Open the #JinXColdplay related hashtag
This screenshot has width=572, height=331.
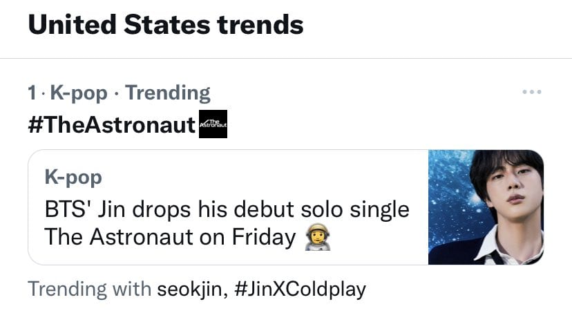[x=300, y=288]
